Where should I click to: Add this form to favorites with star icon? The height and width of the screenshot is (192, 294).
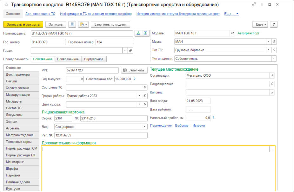[x=6, y=4]
